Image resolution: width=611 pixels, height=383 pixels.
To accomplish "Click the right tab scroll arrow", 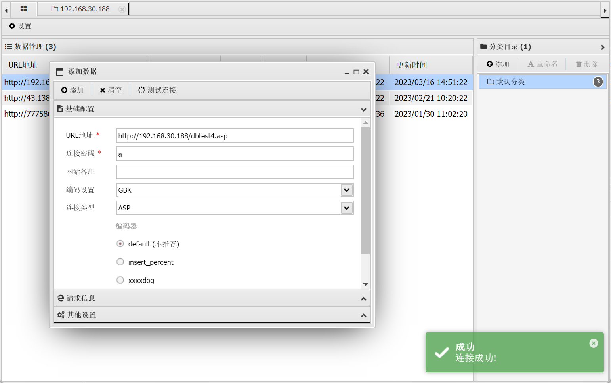I will pyautogui.click(x=605, y=11).
